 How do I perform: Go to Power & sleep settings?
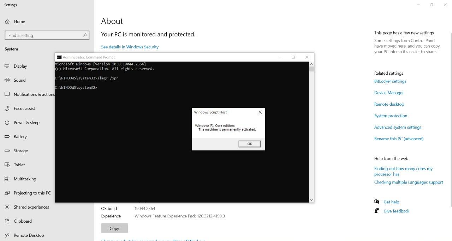26,122
